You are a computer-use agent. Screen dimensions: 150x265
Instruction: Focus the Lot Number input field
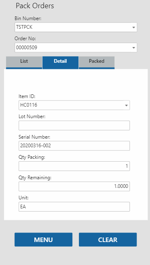click(74, 126)
